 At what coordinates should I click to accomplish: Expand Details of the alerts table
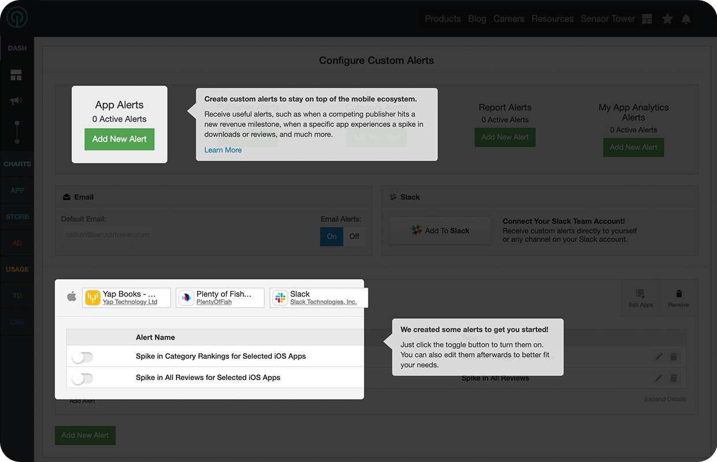point(665,399)
